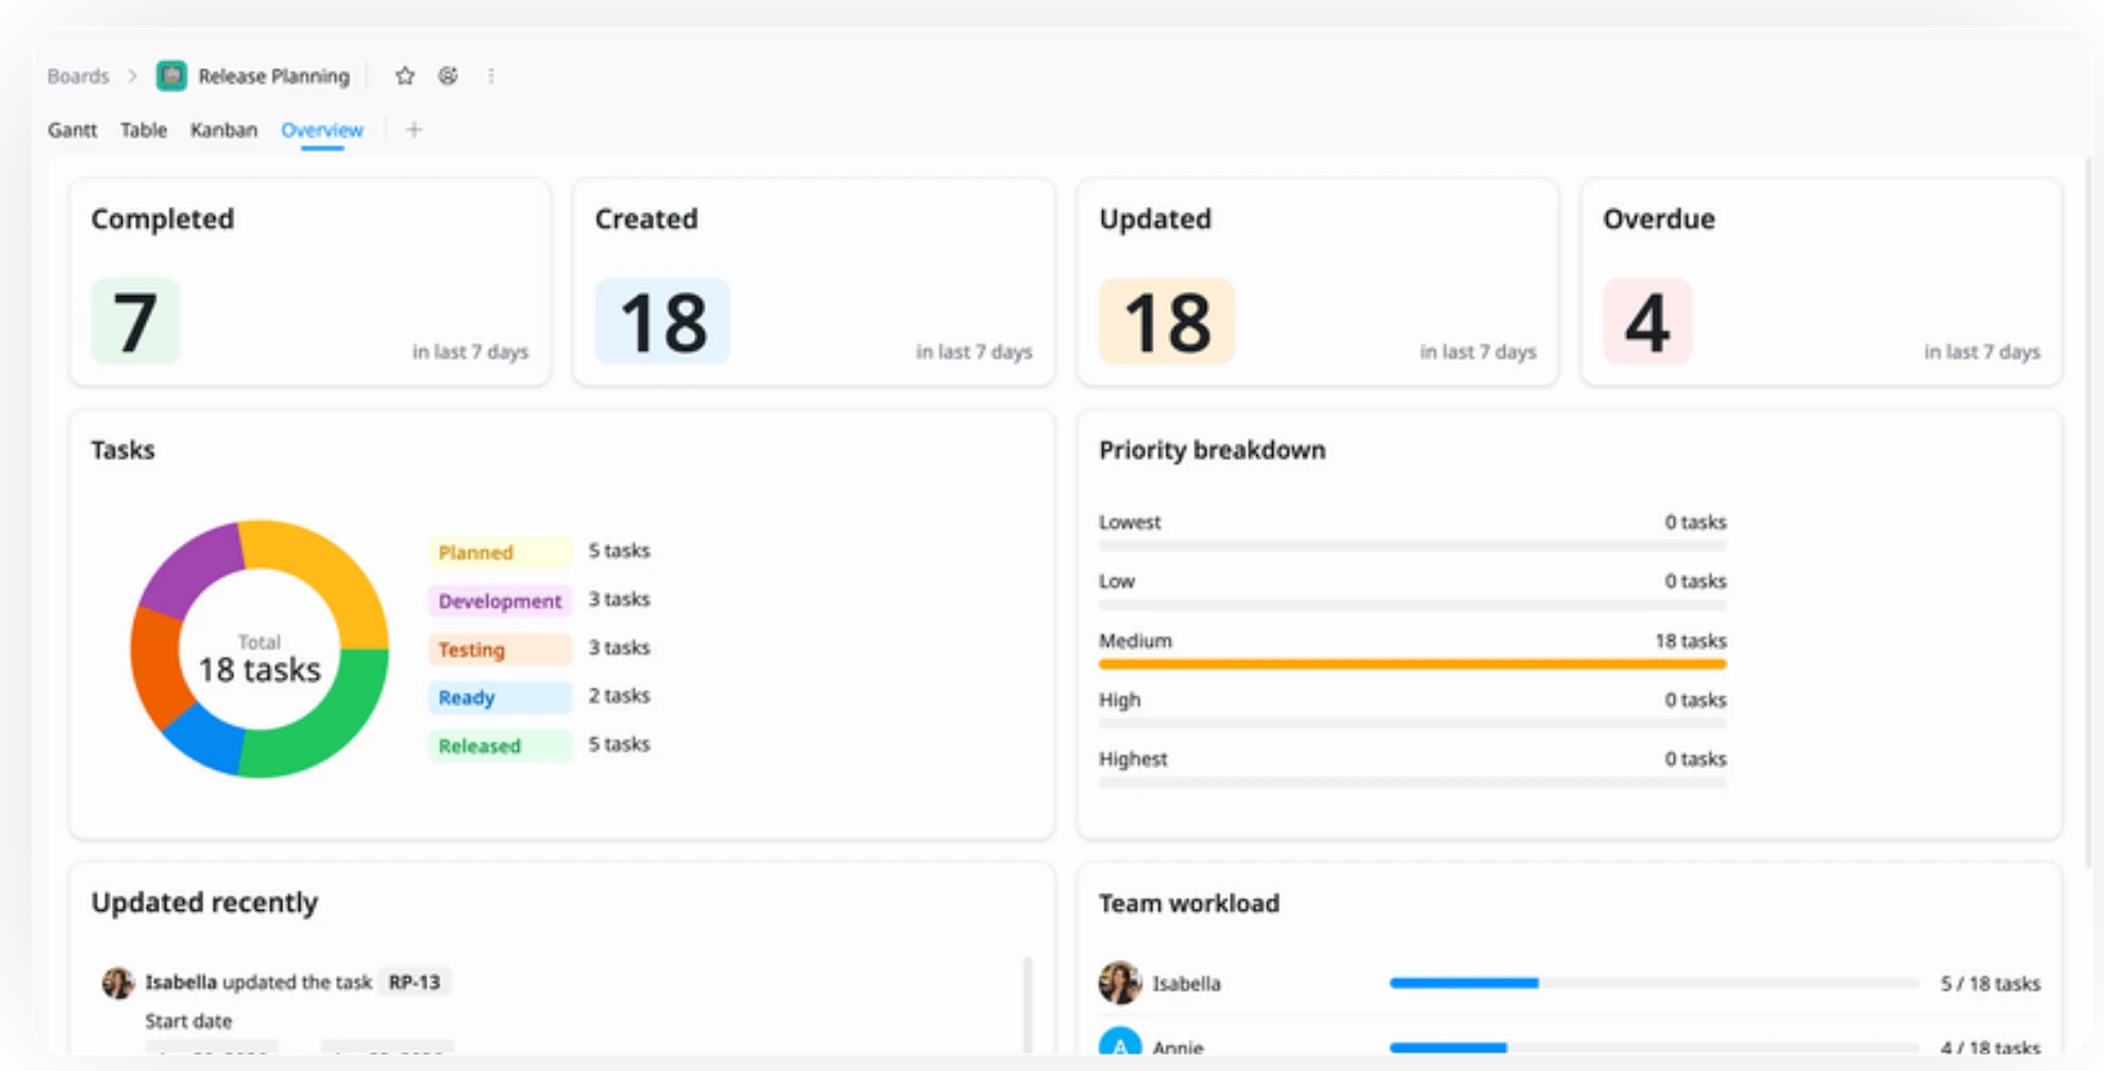Click the '5 / 18 tasks' workload text
Screen dimensions: 2104x1071
[1990, 983]
